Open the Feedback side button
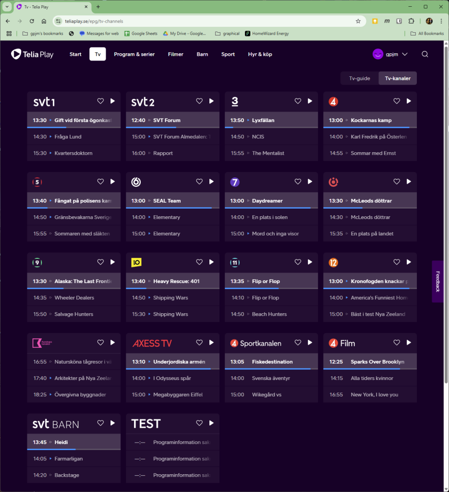Viewport: 449px width, 492px height. pyautogui.click(x=437, y=282)
